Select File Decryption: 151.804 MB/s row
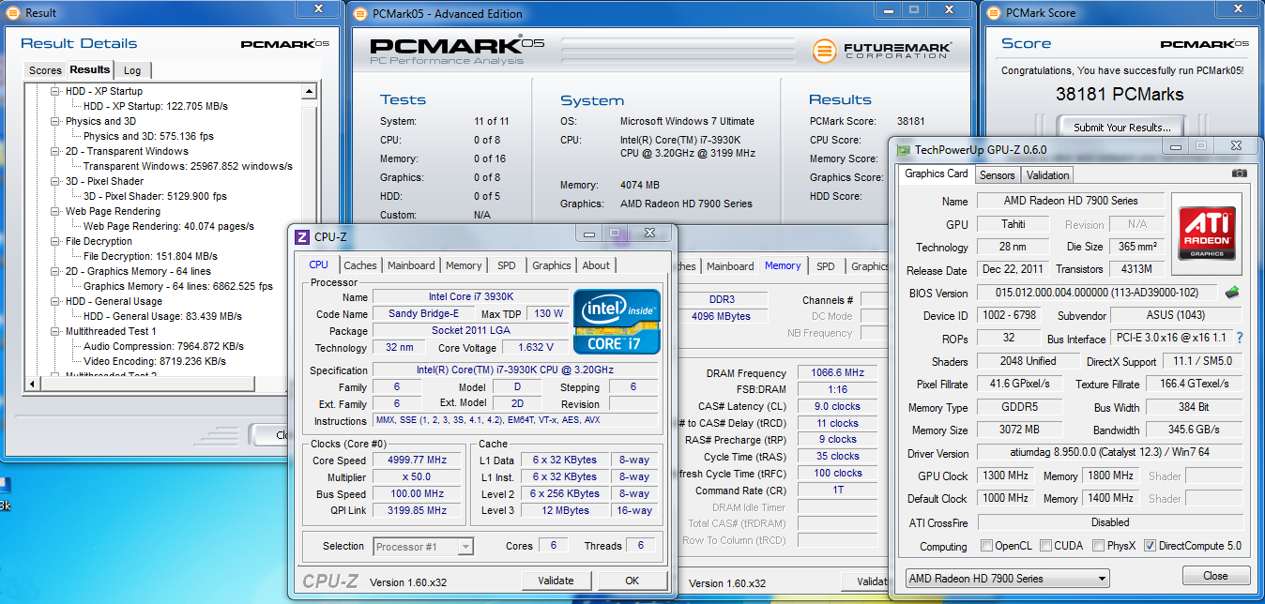Screen dimensions: 1265x604 pyautogui.click(x=150, y=256)
